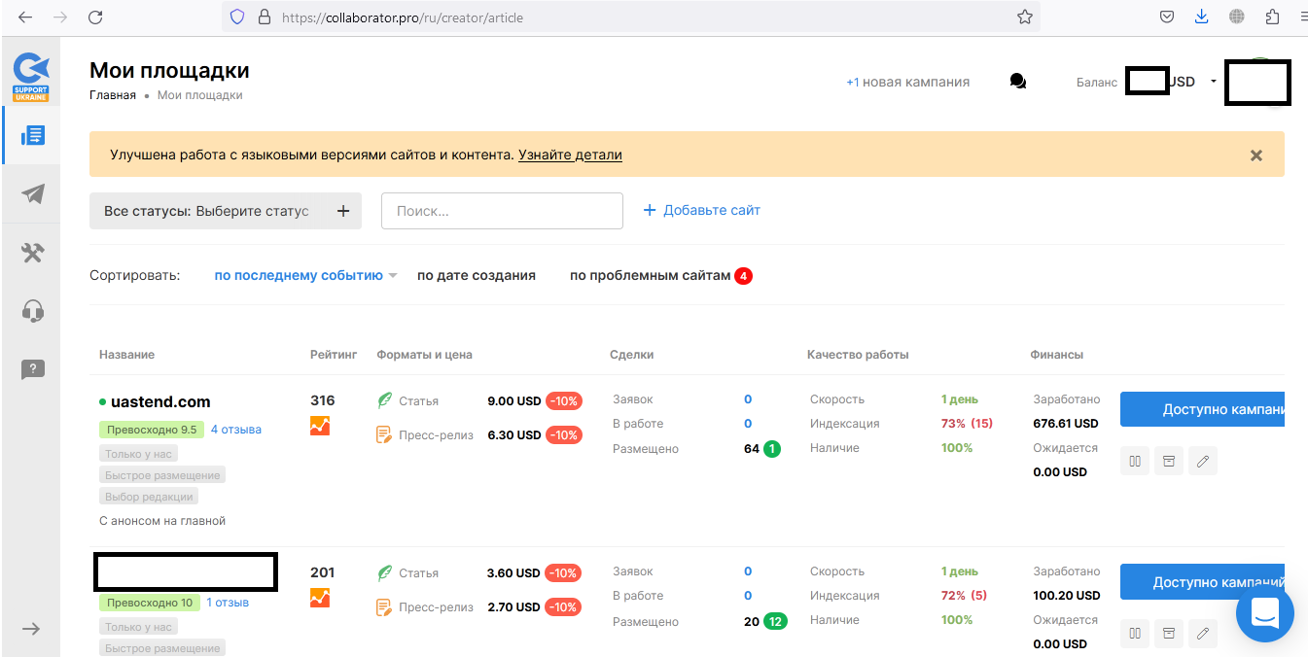Expand the USD balance dropdown arrow

coord(1214,82)
